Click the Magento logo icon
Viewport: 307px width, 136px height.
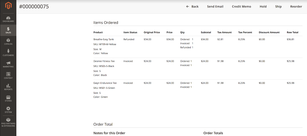pos(8,6)
